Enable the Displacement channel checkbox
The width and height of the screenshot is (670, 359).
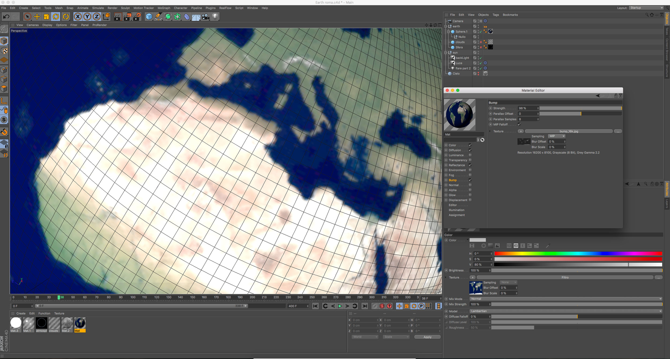click(470, 200)
